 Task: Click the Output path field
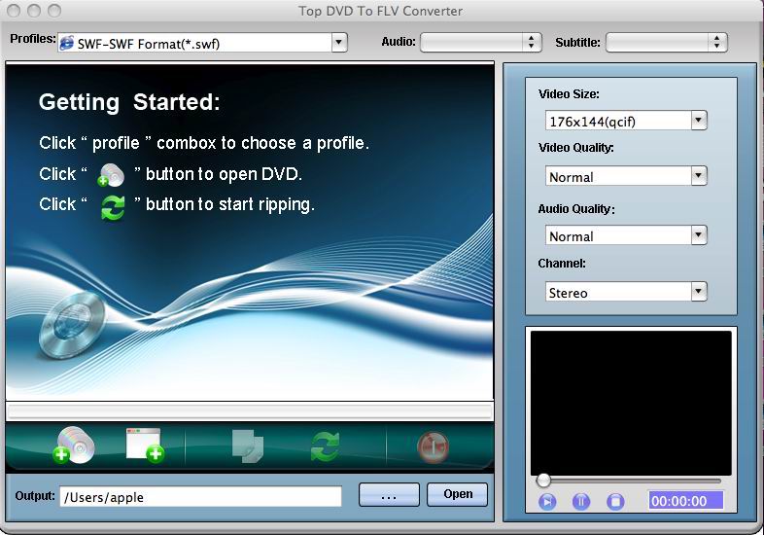201,496
